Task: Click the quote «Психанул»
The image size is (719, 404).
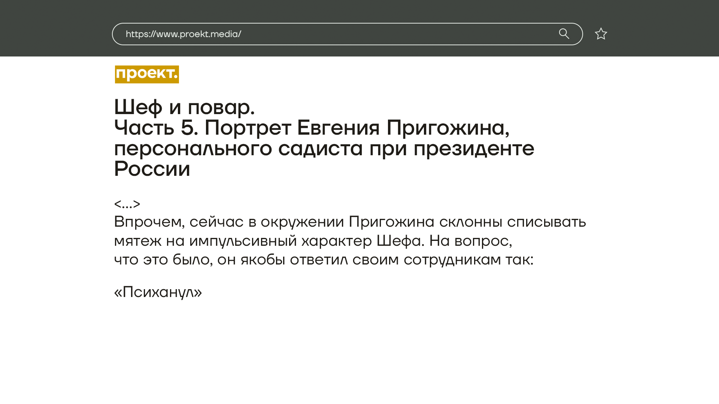Action: tap(158, 292)
